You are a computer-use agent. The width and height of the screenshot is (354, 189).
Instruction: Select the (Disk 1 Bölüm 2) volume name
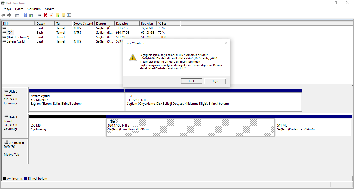click(x=18, y=37)
